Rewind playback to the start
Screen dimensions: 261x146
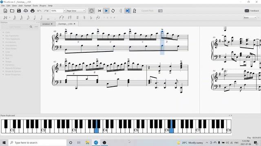[x=100, y=11]
